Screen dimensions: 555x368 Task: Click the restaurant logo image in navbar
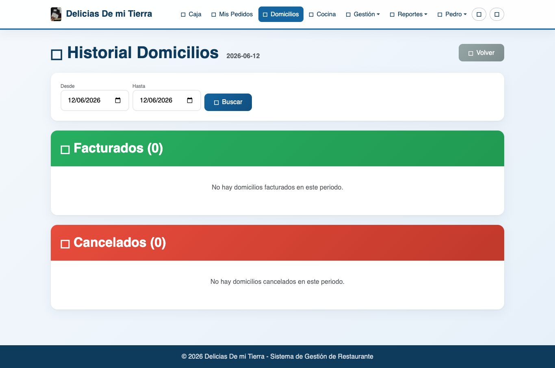56,14
